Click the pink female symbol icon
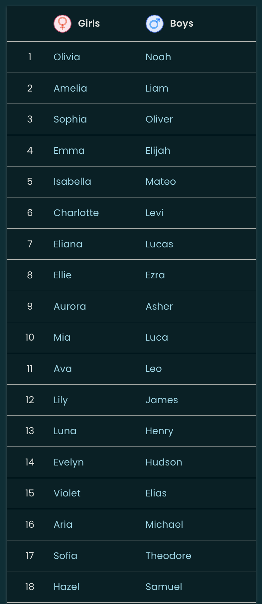Viewport: 262px width, 604px height. point(63,24)
